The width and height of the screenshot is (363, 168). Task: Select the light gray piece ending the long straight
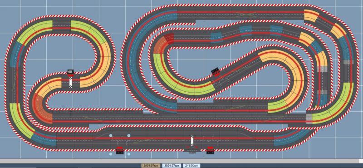point(309,119)
